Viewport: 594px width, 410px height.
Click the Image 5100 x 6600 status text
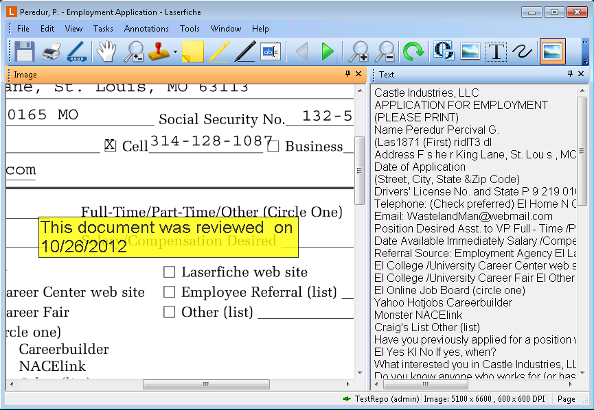click(x=485, y=399)
